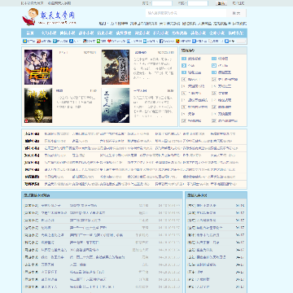The width and height of the screenshot is (293, 293).
Task: Click the search button next to the search box
Action: coord(236,13)
